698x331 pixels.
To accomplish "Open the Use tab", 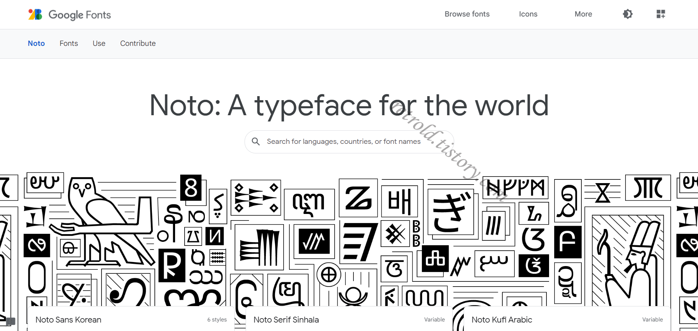I will [x=99, y=43].
